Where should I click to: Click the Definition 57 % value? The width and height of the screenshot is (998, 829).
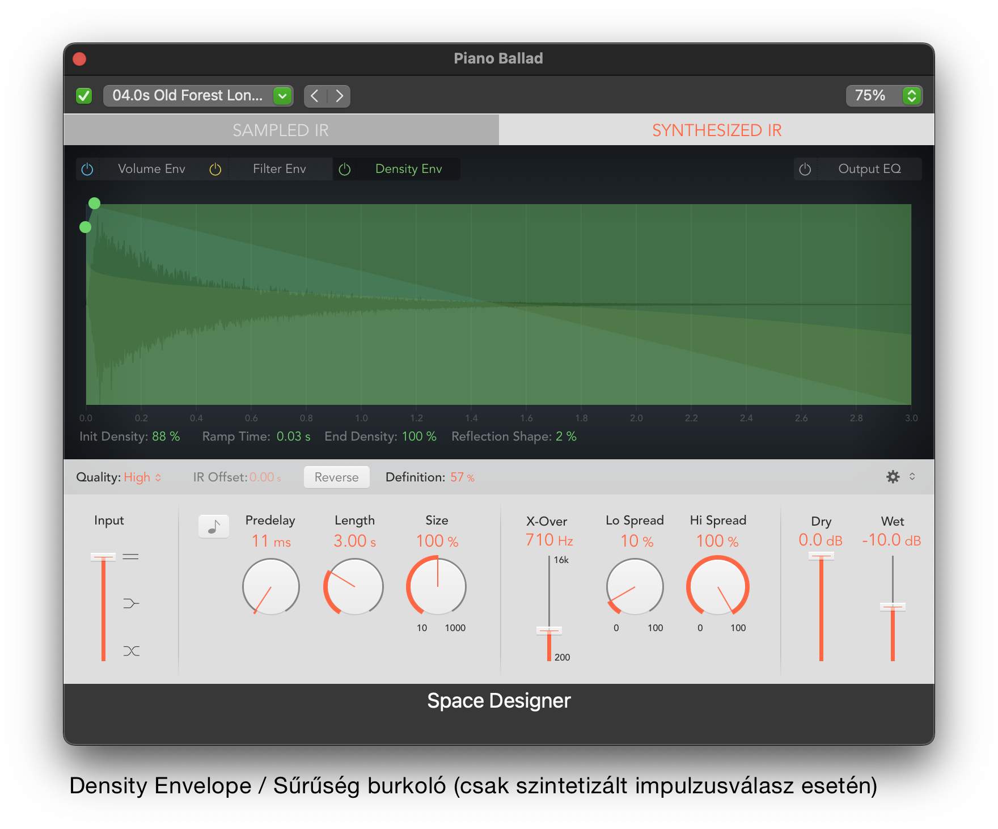click(462, 477)
